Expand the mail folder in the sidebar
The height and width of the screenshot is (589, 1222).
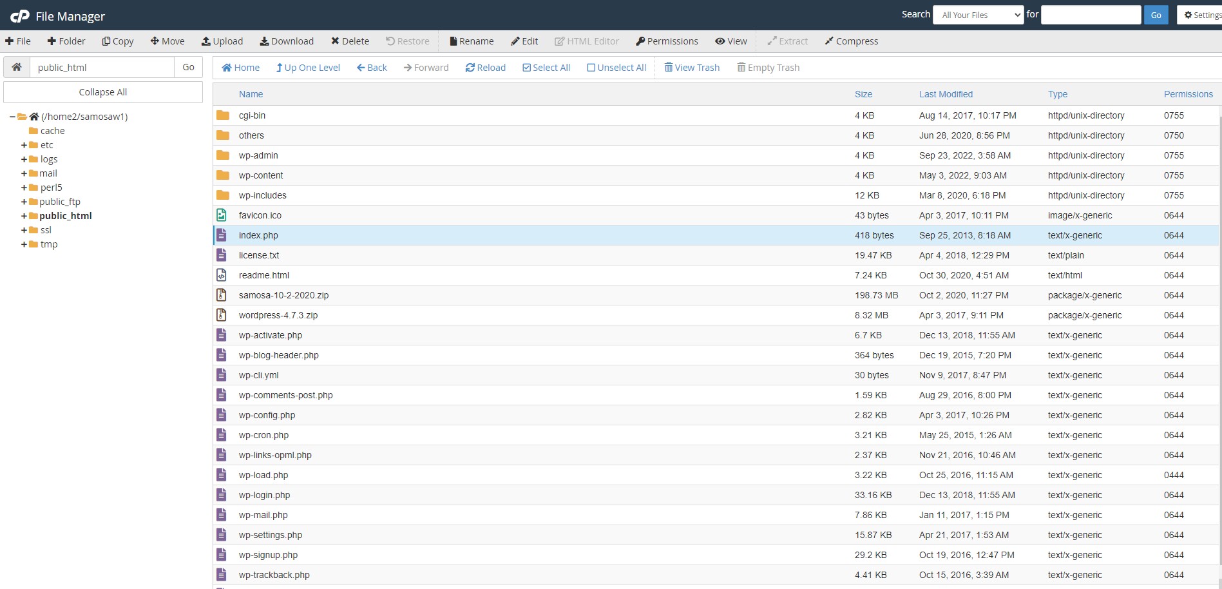pyautogui.click(x=24, y=173)
